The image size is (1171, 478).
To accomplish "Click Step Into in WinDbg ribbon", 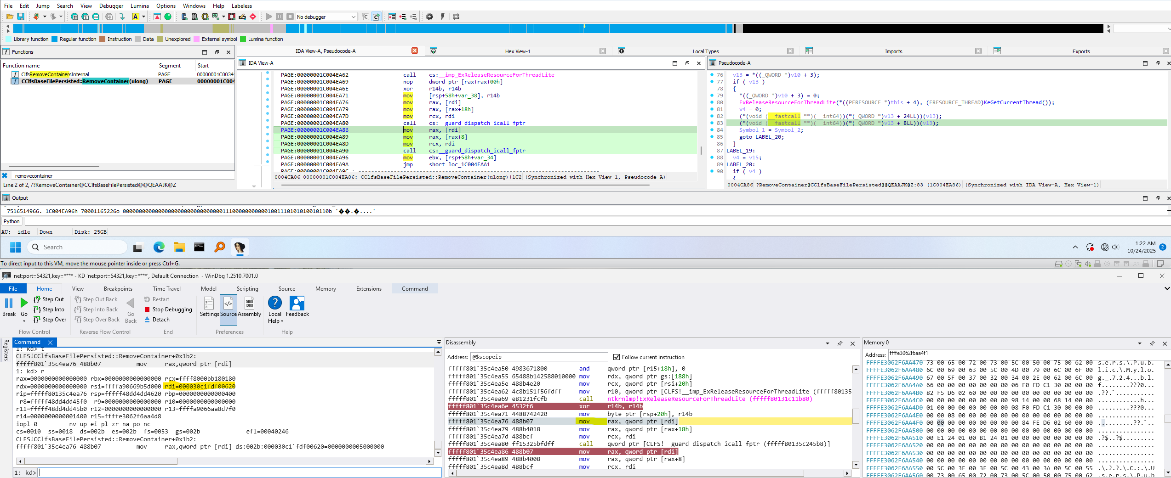I will (x=49, y=309).
